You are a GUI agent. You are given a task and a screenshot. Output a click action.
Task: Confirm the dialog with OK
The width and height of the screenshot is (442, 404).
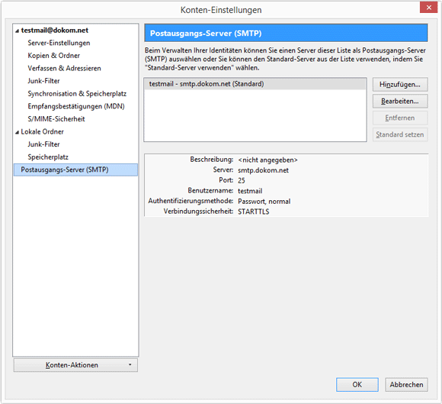(x=357, y=384)
